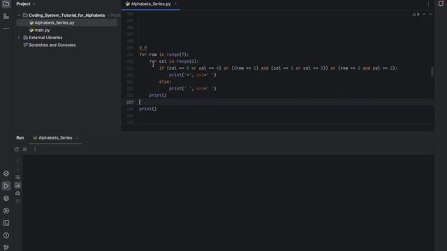Place cursor on 'for row in range(7):' line

coord(164,54)
